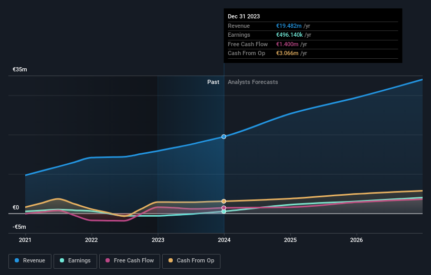Toggle the Revenue legend series

coord(30,261)
